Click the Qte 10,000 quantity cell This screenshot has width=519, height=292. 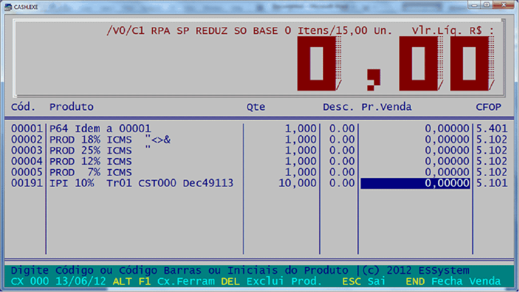pyautogui.click(x=297, y=183)
